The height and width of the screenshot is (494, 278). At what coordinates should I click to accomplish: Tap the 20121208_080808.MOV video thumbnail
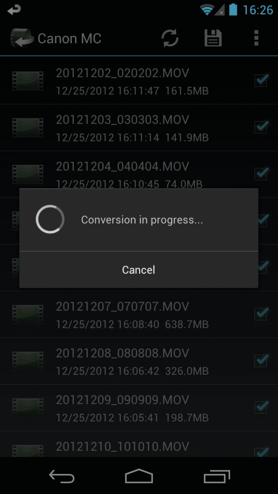28,361
